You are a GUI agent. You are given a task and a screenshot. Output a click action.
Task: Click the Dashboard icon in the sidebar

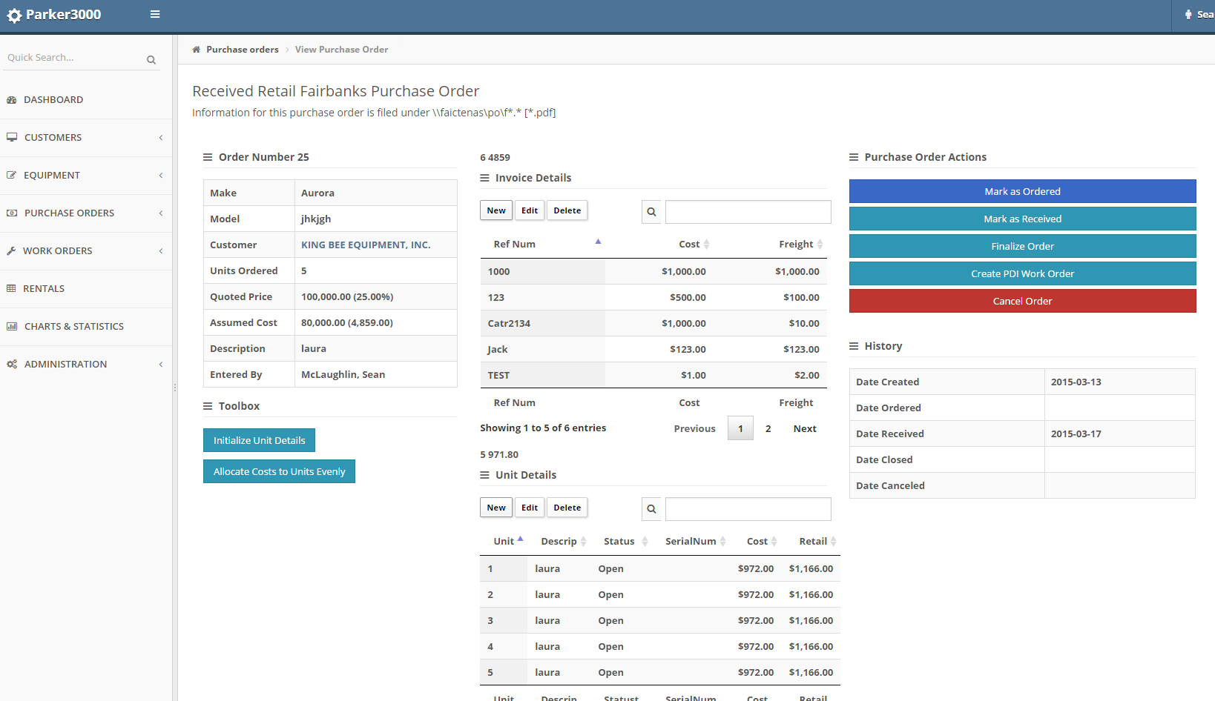pos(12,100)
